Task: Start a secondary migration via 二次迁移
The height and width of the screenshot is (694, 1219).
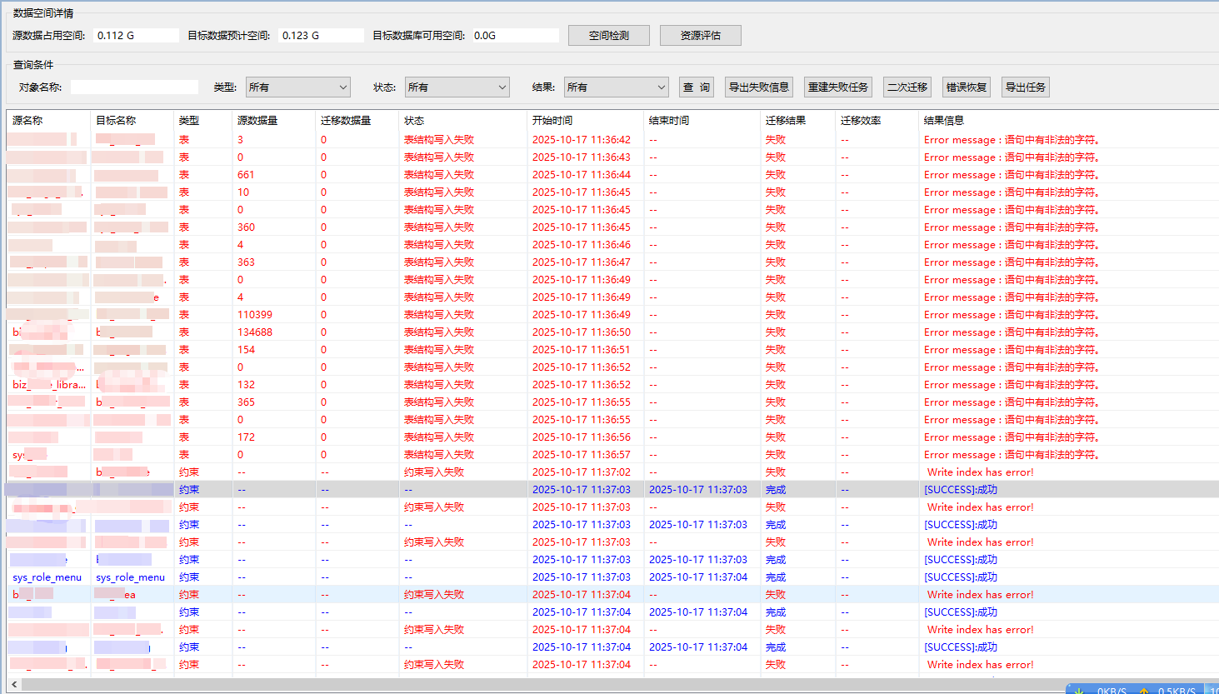Action: pyautogui.click(x=907, y=87)
